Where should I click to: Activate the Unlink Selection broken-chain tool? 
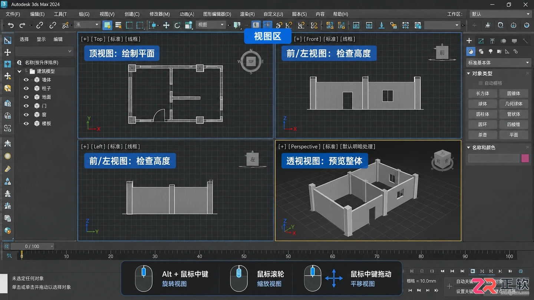[x=53, y=25]
